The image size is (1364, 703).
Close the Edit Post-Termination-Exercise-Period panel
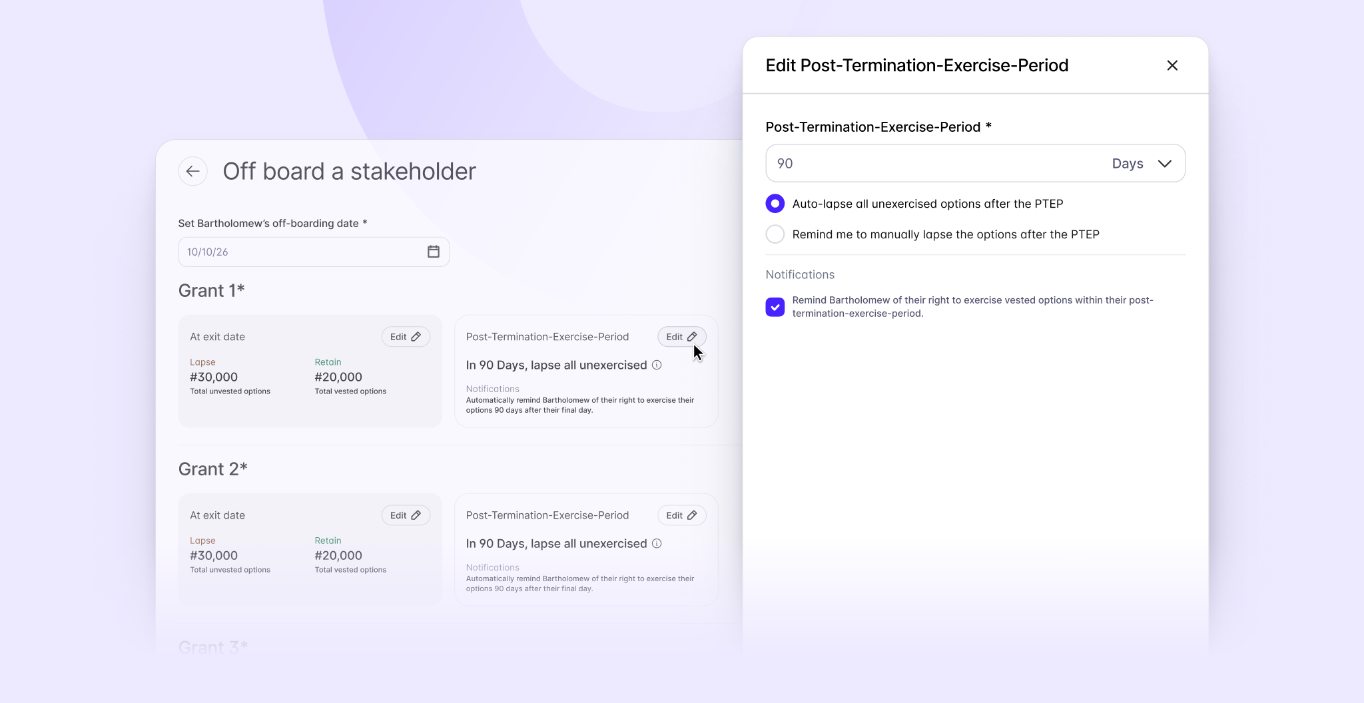[1172, 65]
